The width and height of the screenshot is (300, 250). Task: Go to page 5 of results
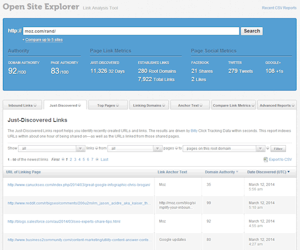point(83,160)
